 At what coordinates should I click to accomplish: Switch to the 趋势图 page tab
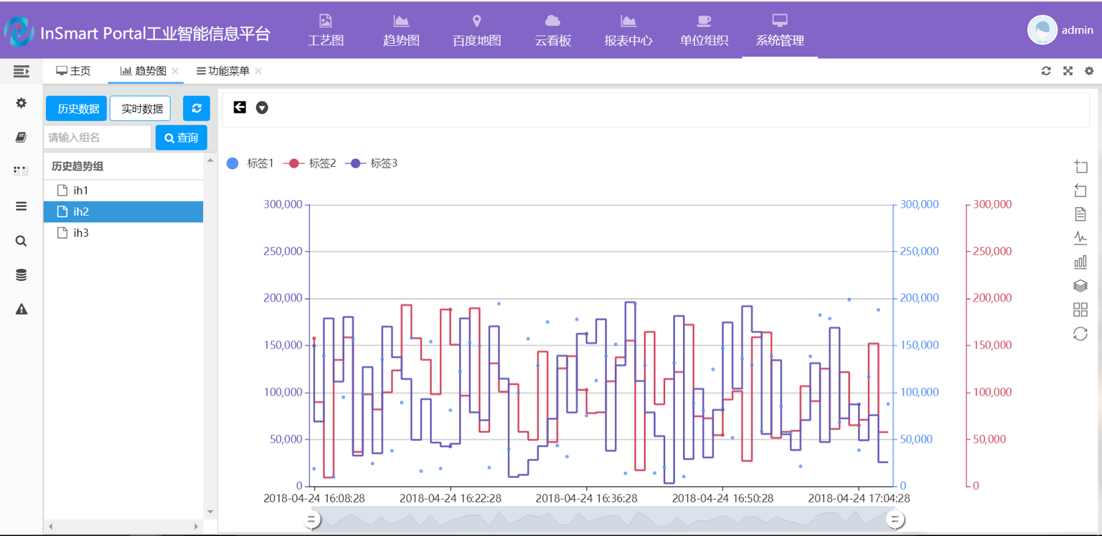143,71
